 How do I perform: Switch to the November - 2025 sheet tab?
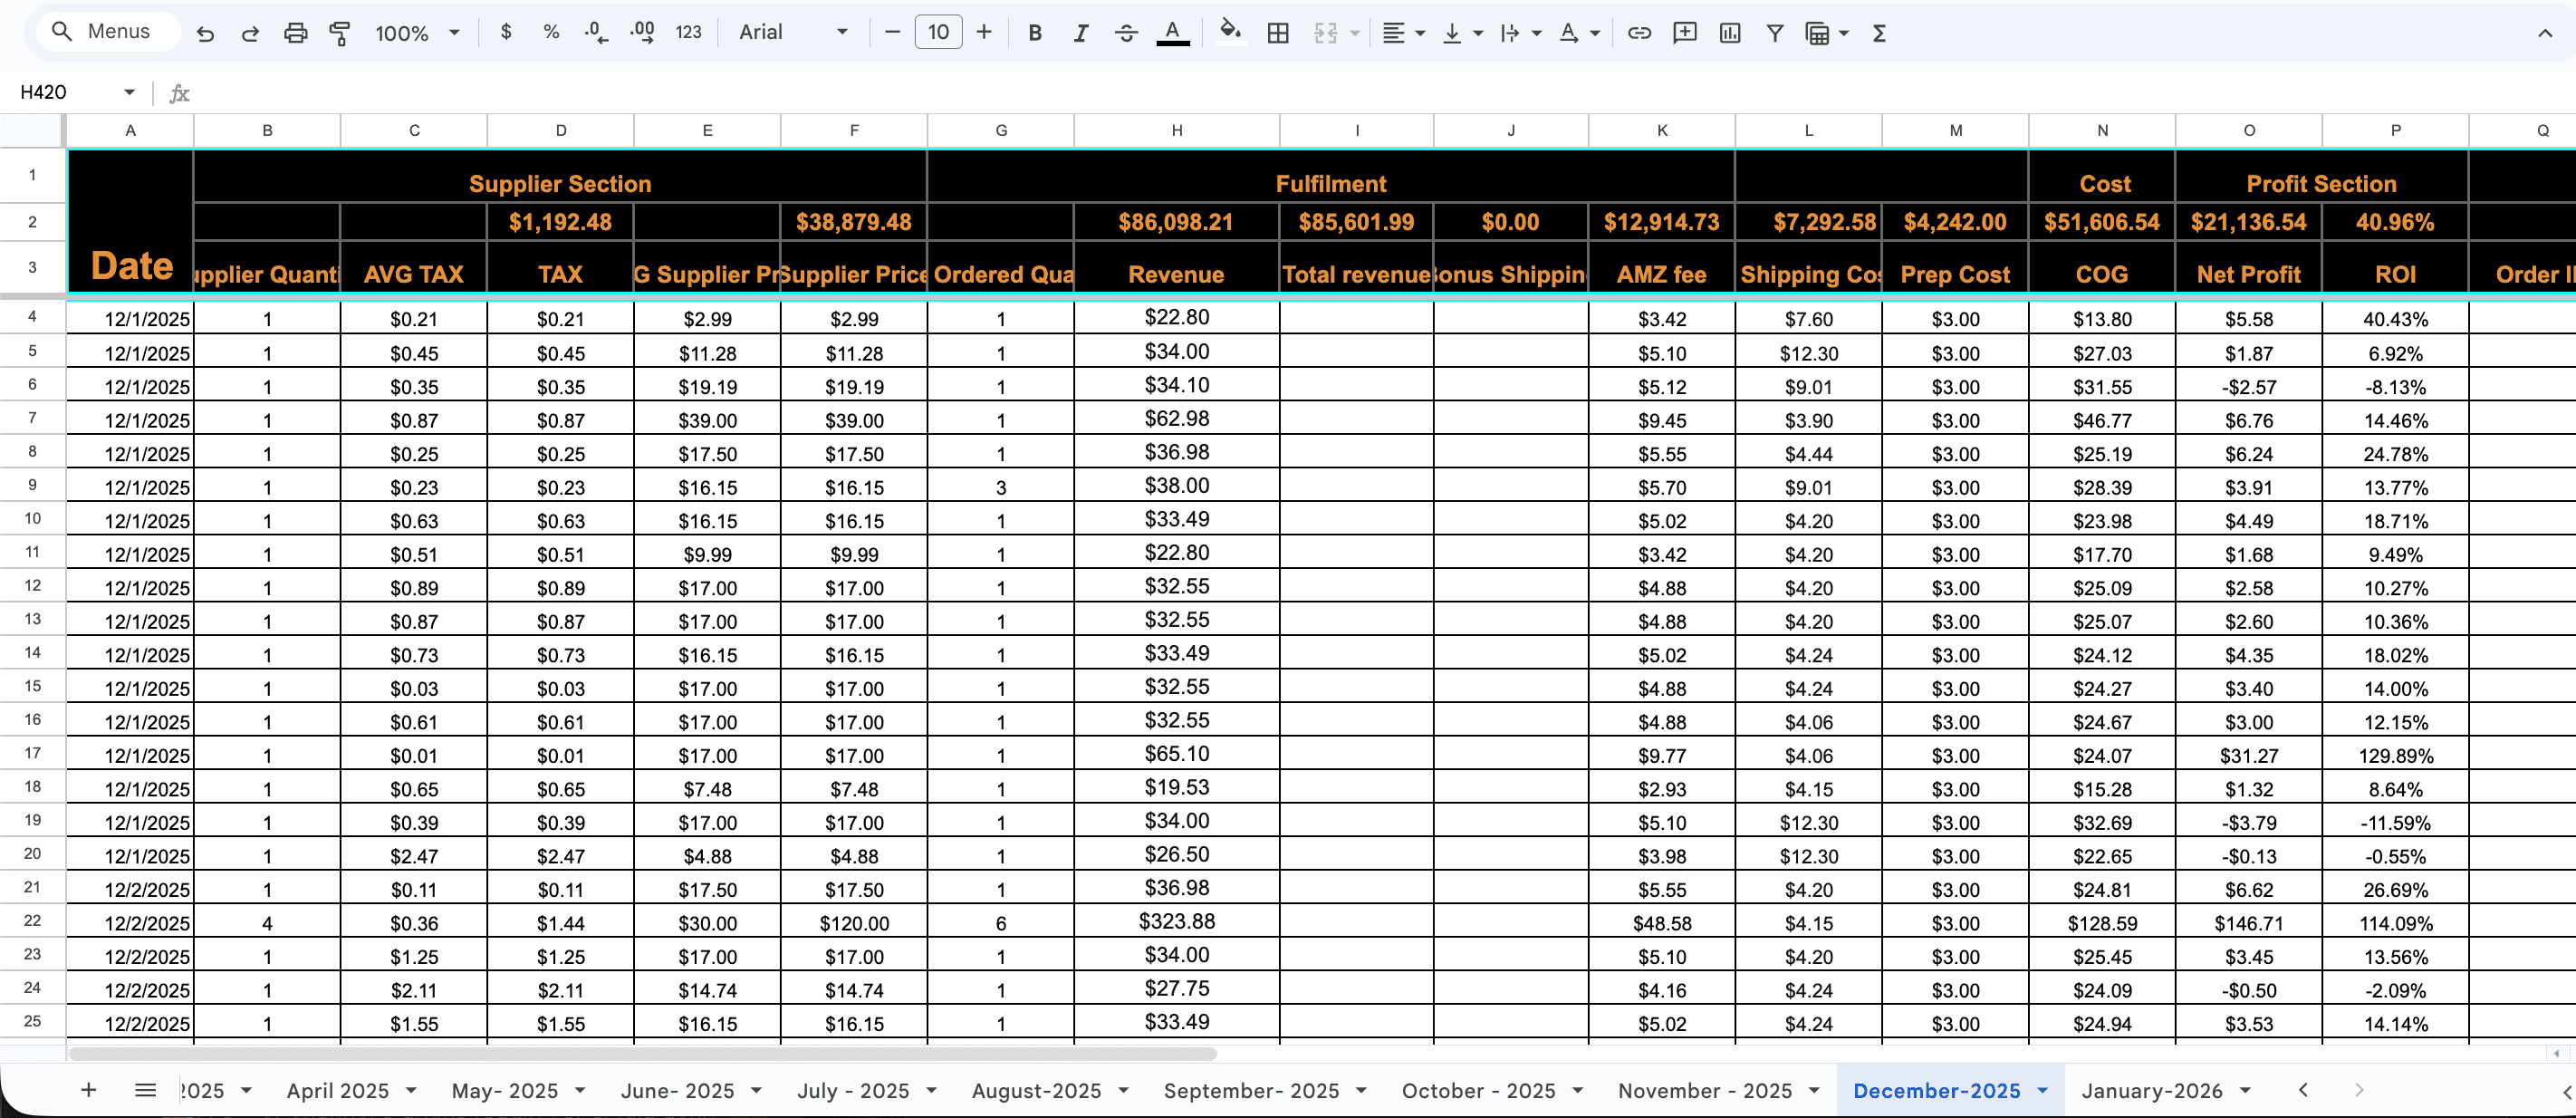[1704, 1090]
